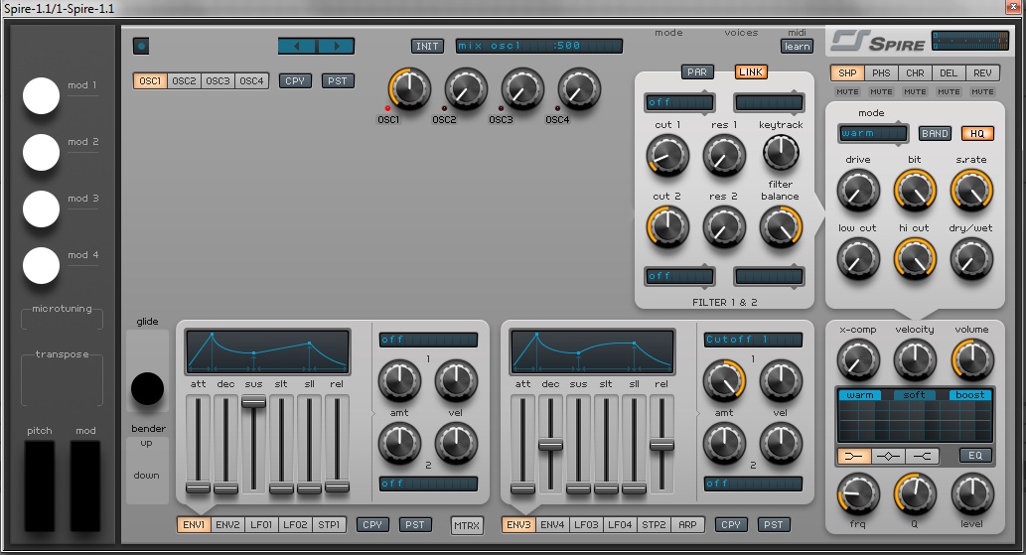
Task: Click the ENV3 dec slider handle
Action: (x=550, y=445)
